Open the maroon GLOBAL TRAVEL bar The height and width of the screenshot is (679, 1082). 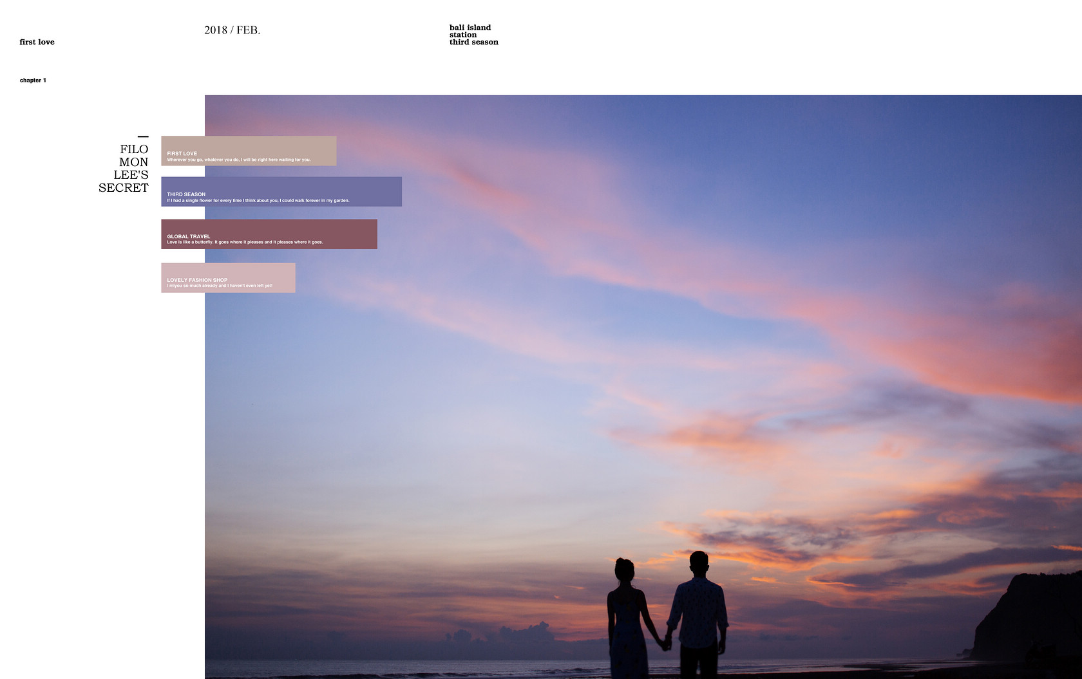[269, 234]
